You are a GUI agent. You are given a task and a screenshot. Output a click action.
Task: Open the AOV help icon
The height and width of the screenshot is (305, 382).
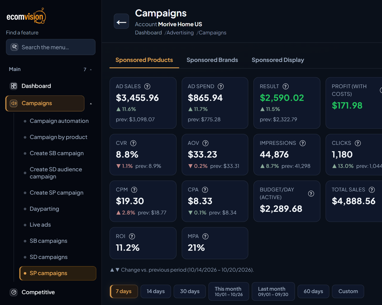(x=205, y=143)
